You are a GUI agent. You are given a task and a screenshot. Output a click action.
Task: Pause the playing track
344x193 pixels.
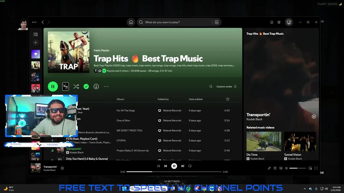pyautogui.click(x=174, y=166)
